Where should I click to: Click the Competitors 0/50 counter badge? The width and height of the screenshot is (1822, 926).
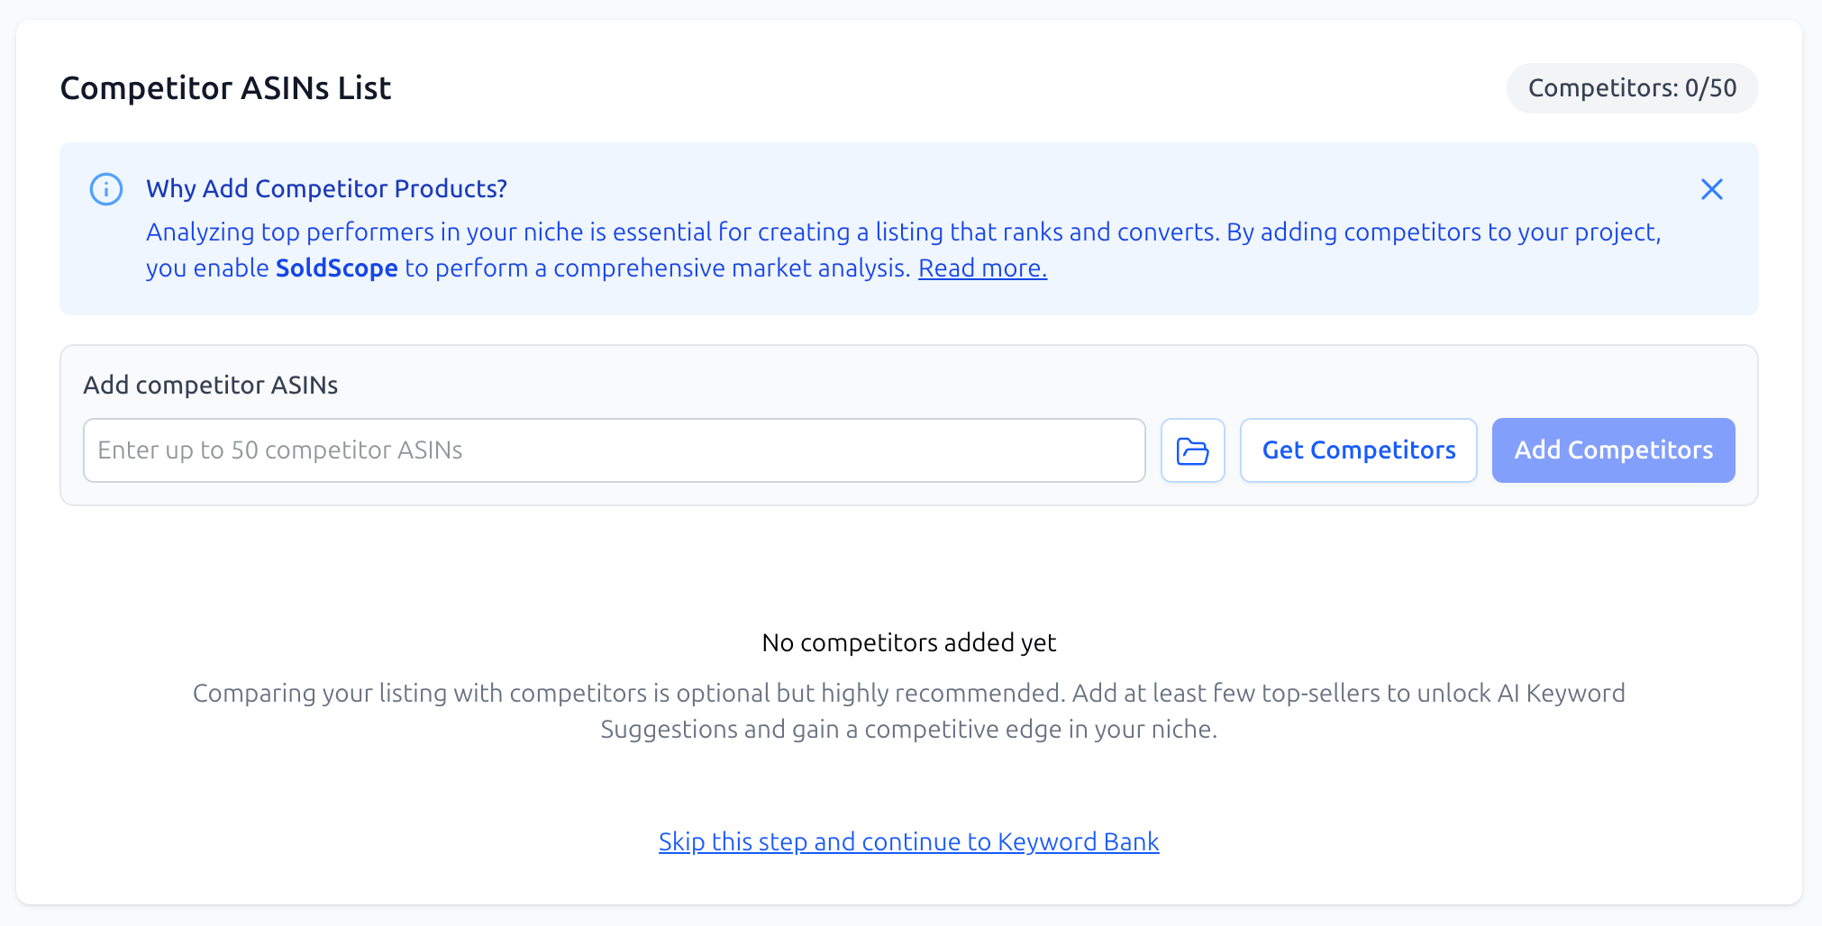[x=1631, y=87]
